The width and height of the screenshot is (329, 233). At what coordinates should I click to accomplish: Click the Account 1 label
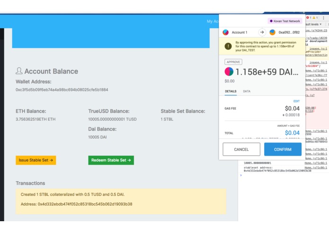[x=240, y=33]
